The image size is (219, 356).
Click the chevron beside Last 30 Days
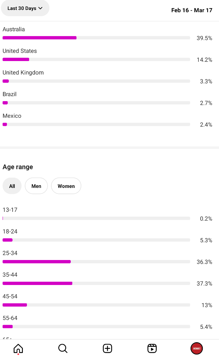pos(41,8)
